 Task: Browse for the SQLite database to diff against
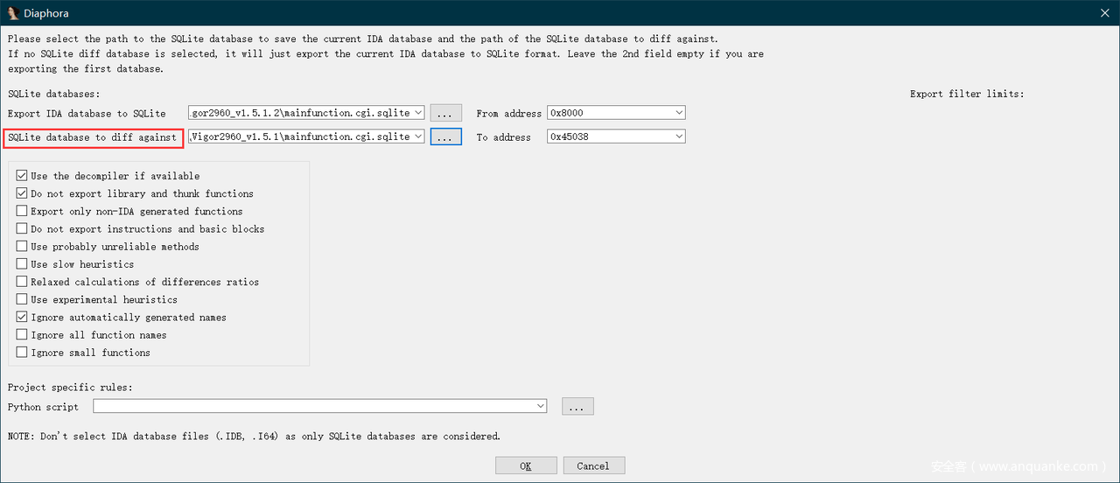(x=445, y=136)
